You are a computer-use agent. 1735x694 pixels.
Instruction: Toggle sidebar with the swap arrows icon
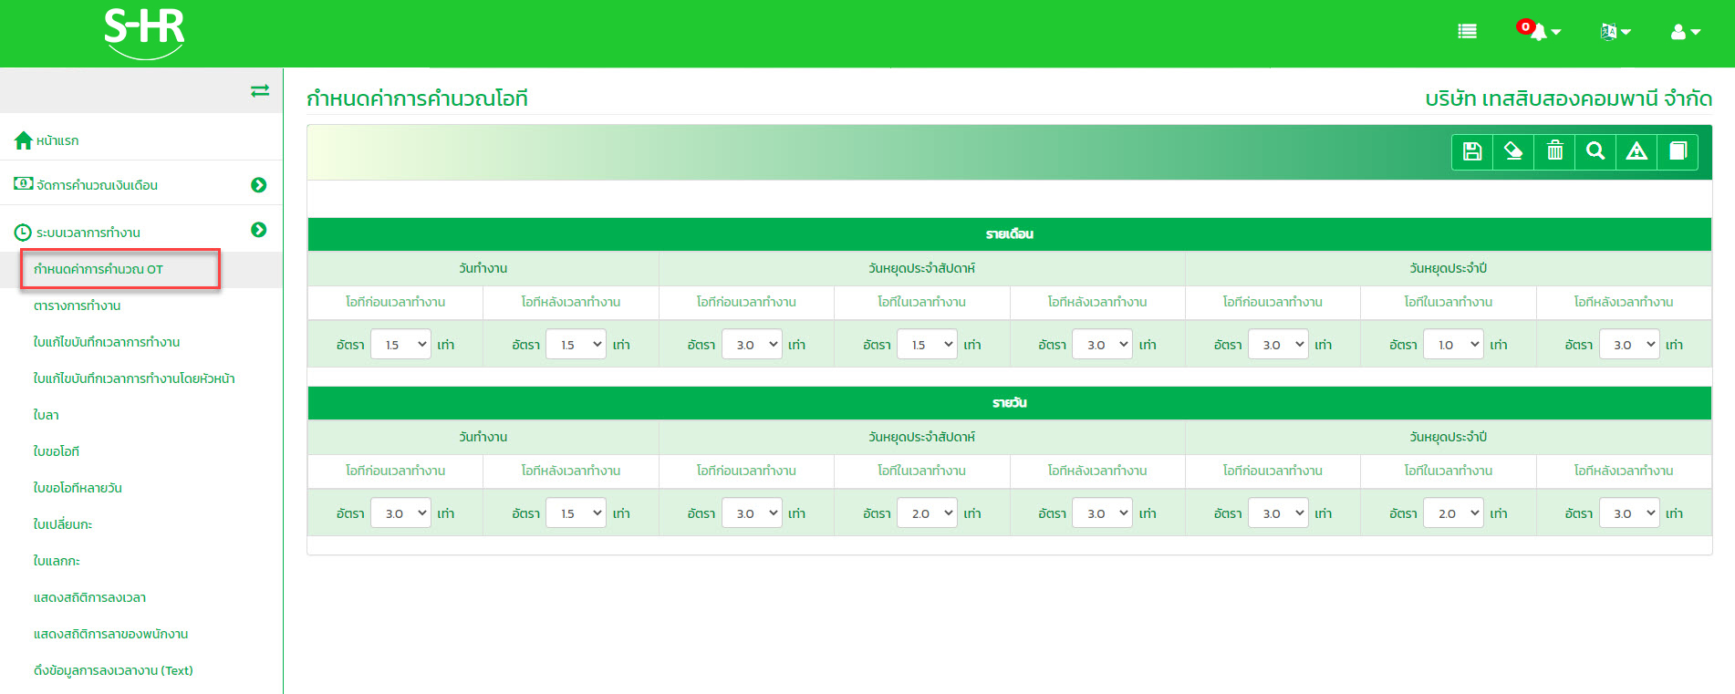[260, 90]
